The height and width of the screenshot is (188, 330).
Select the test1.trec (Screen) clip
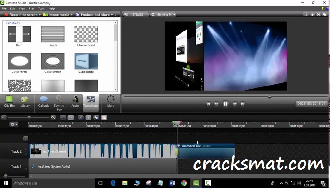(103, 151)
